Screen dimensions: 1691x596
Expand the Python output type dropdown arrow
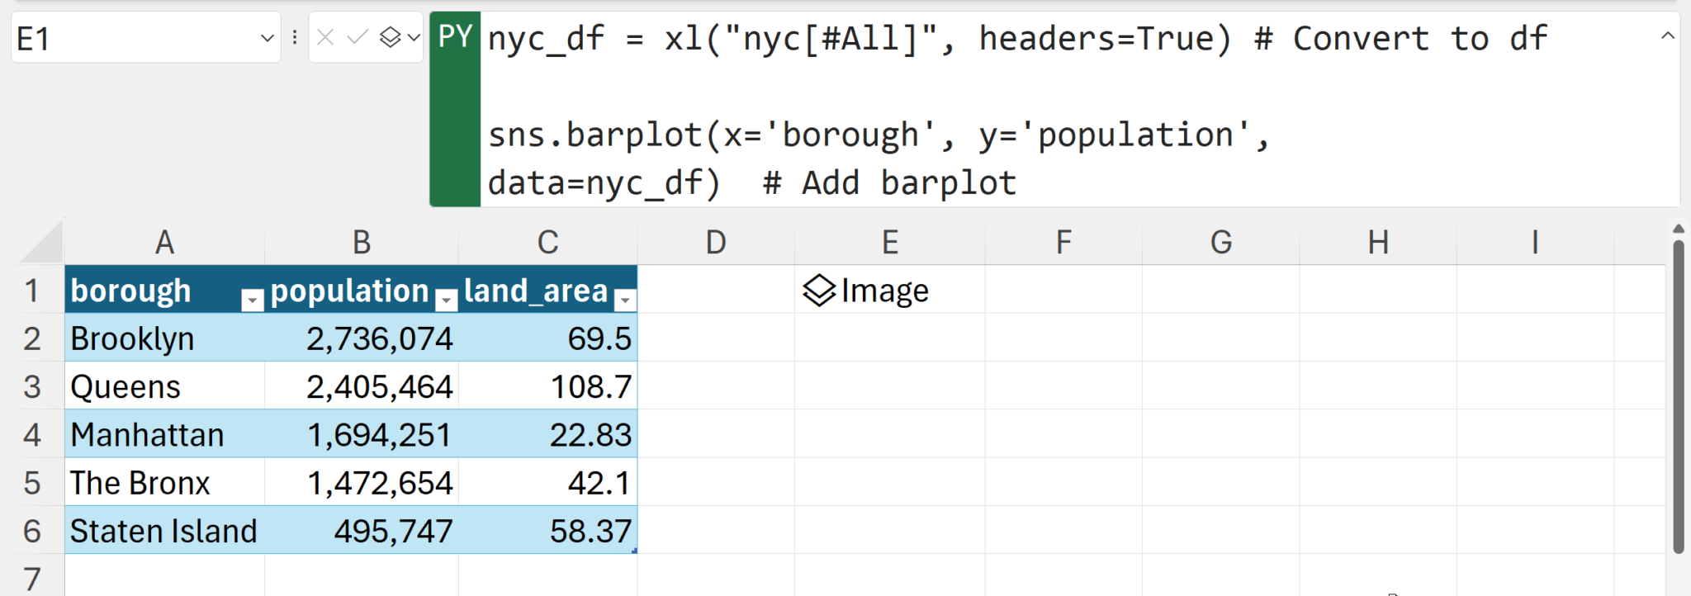tap(414, 38)
